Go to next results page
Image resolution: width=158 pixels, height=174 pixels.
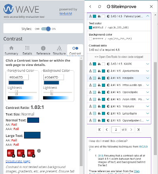pos(131,129)
